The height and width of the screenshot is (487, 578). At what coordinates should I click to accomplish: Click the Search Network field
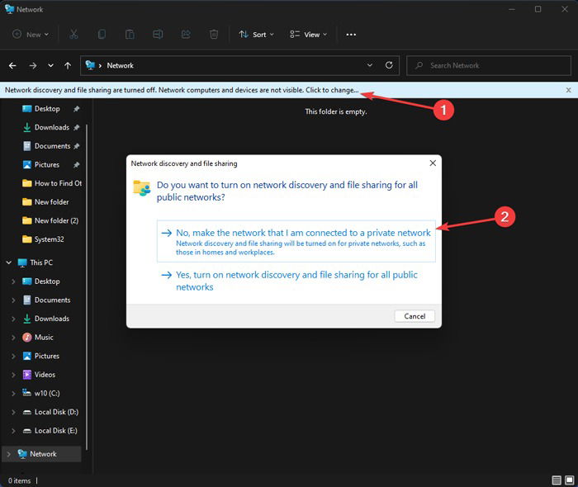pos(489,65)
